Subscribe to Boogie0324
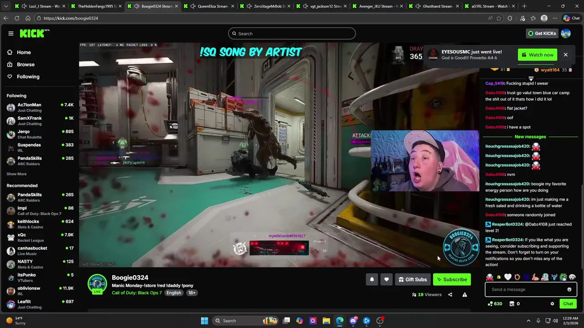Screen dimensions: 584x328 pyautogui.click(x=452, y=279)
